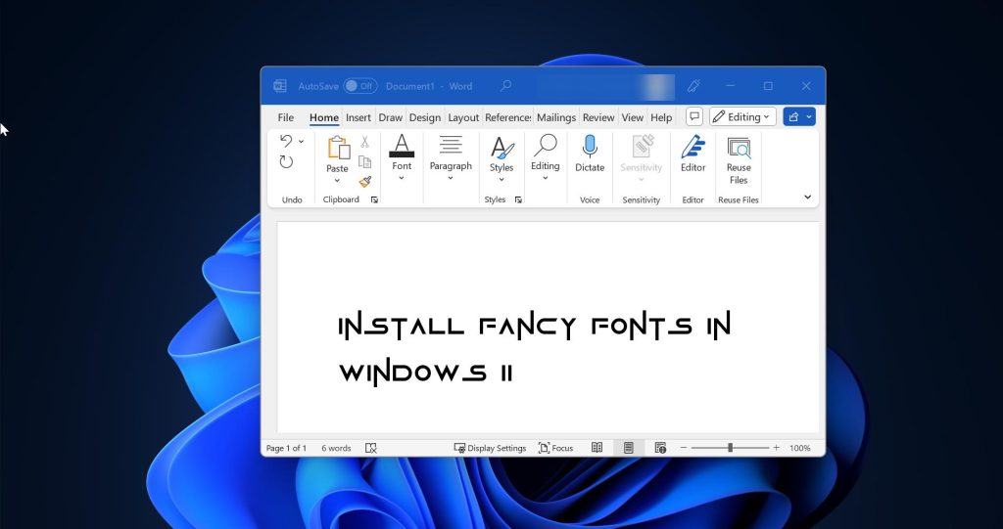Click the Document1 - Word title

429,86
